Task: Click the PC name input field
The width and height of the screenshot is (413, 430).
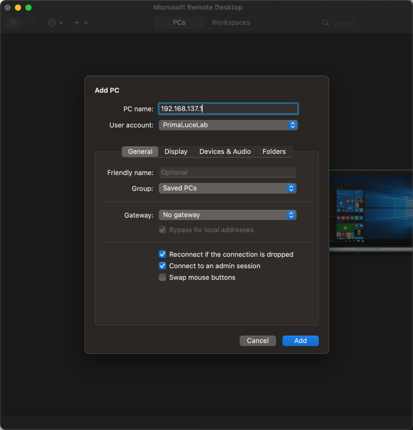Action: click(228, 108)
